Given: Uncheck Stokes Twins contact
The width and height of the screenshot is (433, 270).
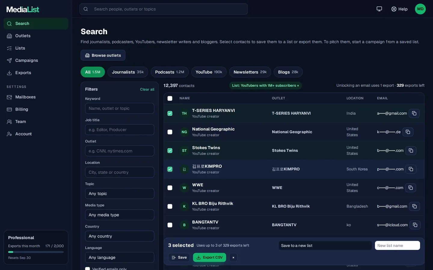Looking at the screenshot, I should pos(170,151).
